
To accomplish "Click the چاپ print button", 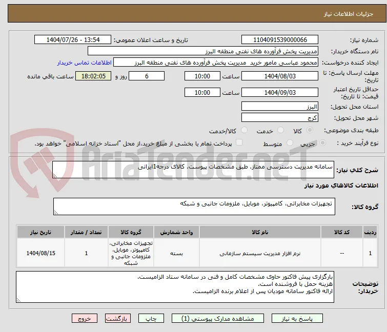I will tap(151, 319).
